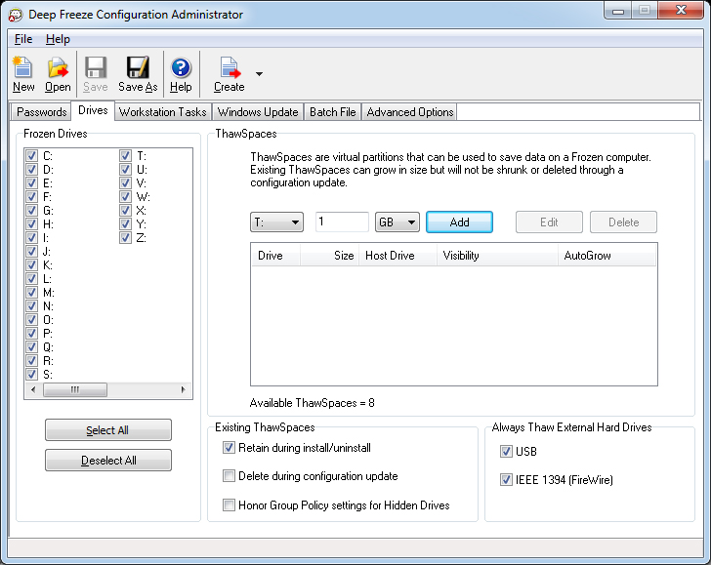Select the Drives tab
This screenshot has height=565, width=711.
tap(93, 110)
